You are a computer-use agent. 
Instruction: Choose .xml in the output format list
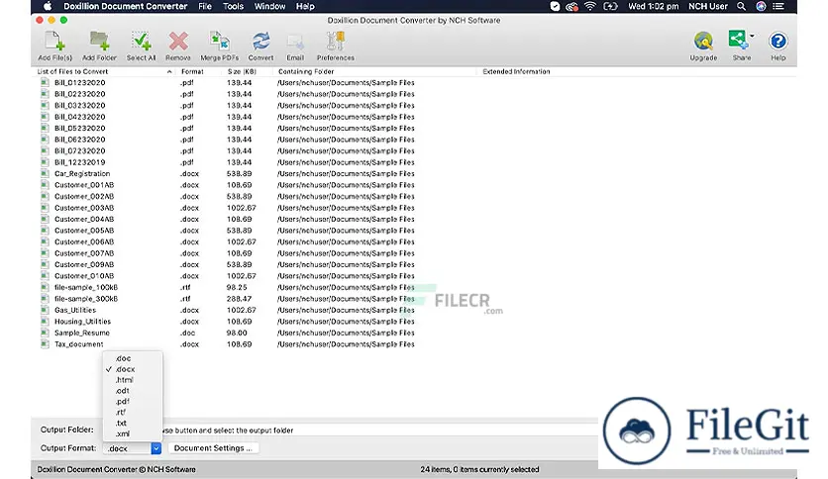[x=133, y=434]
